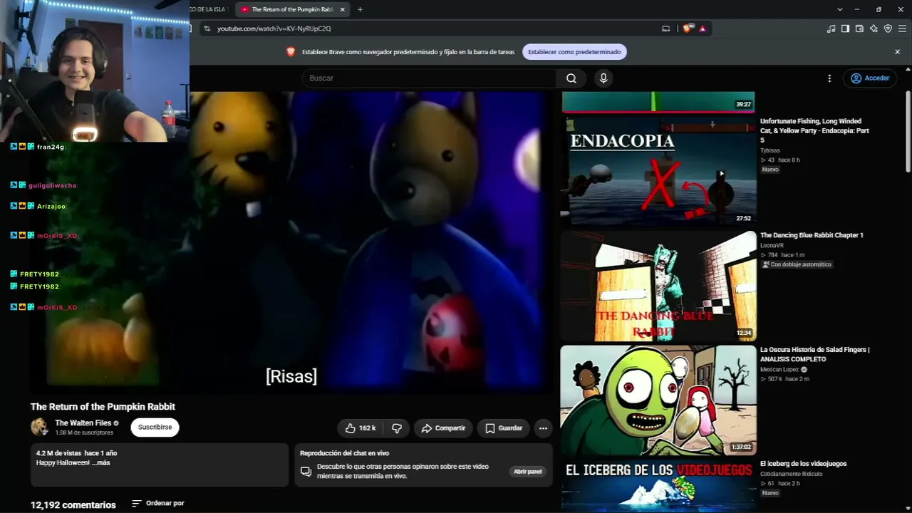This screenshot has height=513, width=912.
Task: Click the video title below the player
Action: pyautogui.click(x=103, y=407)
